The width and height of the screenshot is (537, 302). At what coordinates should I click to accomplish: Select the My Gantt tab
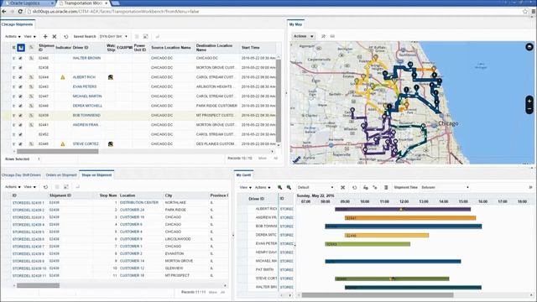point(243,175)
